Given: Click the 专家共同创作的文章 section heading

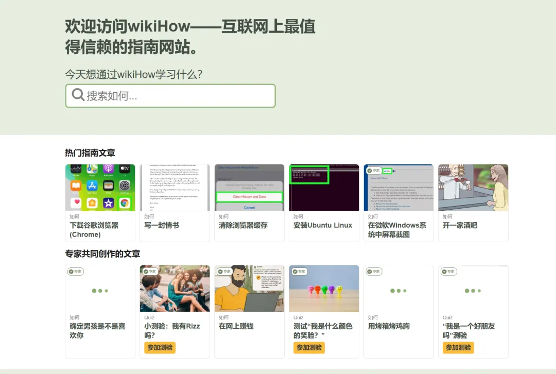Looking at the screenshot, I should click(102, 253).
